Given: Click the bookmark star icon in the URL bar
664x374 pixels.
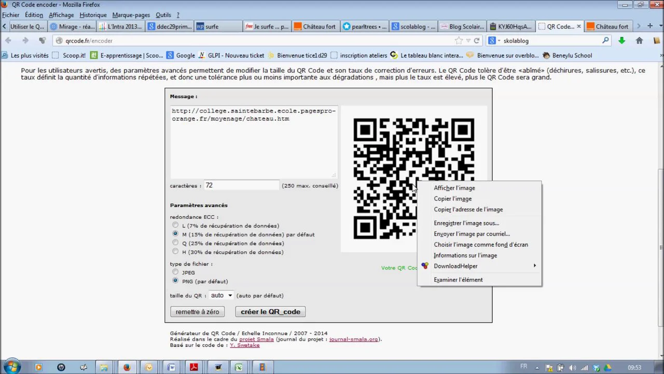Looking at the screenshot, I should point(459,41).
